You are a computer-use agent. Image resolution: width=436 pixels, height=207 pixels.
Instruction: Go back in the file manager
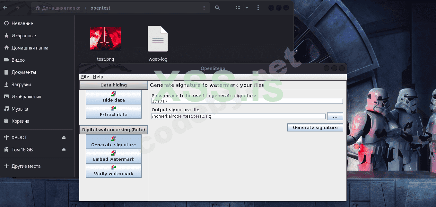coord(5,8)
